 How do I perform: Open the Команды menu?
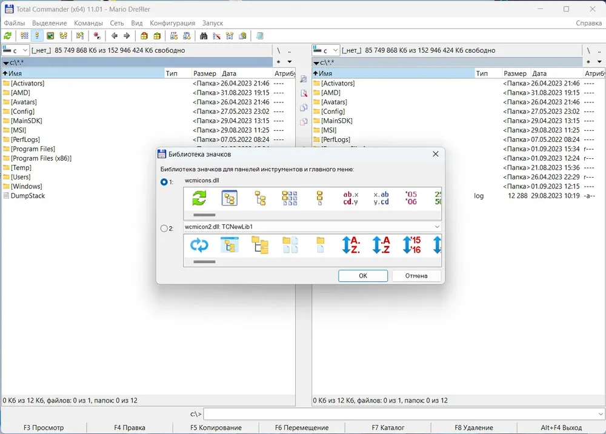pyautogui.click(x=88, y=23)
